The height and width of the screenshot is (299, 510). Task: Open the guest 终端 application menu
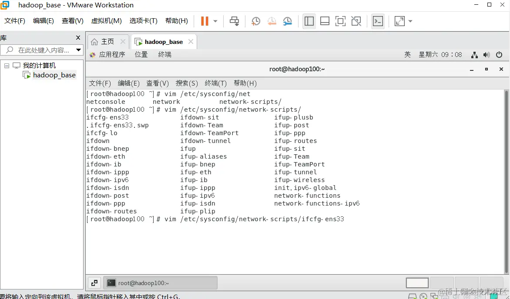[165, 55]
